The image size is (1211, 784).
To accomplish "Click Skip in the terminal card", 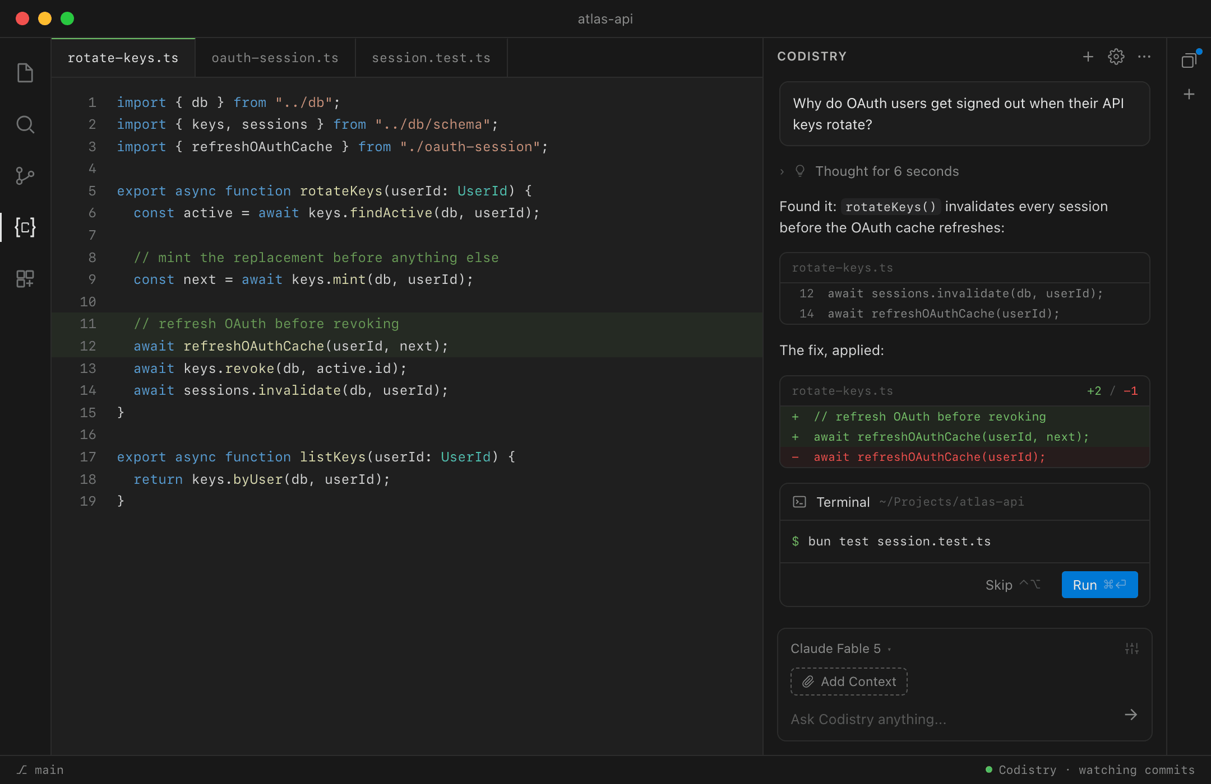I will click(x=1013, y=585).
